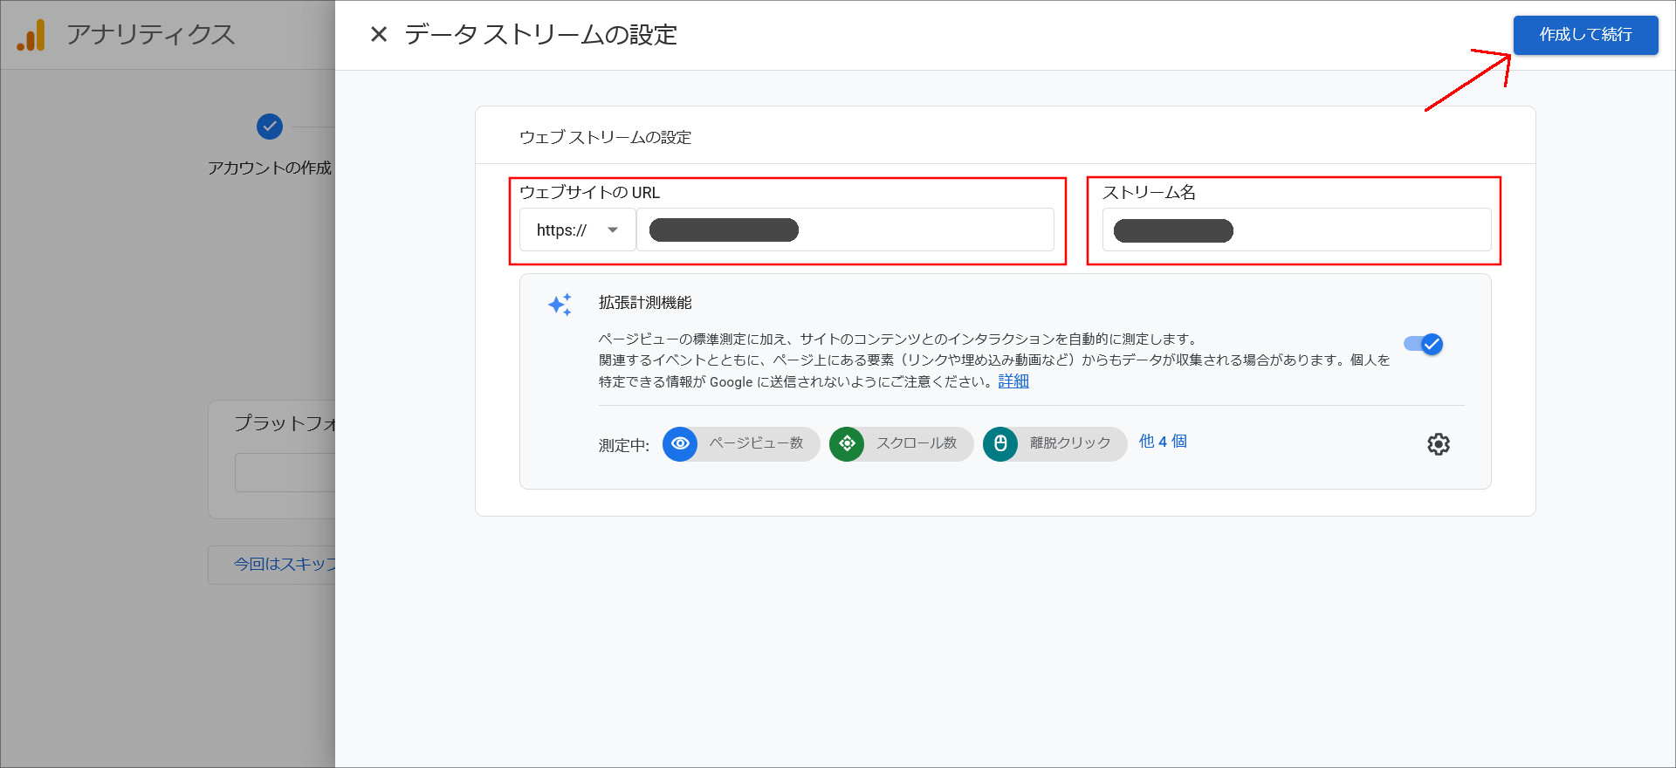This screenshot has height=768, width=1676.
Task: Click the ウェブサイトの URL input field
Action: point(845,230)
